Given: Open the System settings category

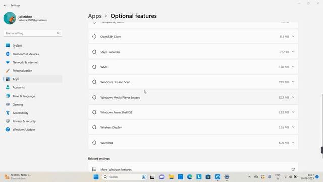Looking at the screenshot, I should 33,45.
